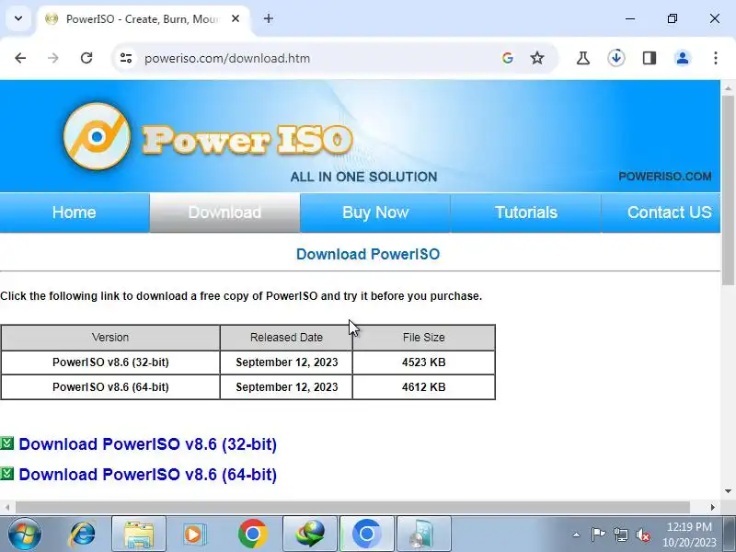This screenshot has width=736, height=552.
Task: Click Download PowerISO v8.6 (64-bit) link
Action: point(147,475)
